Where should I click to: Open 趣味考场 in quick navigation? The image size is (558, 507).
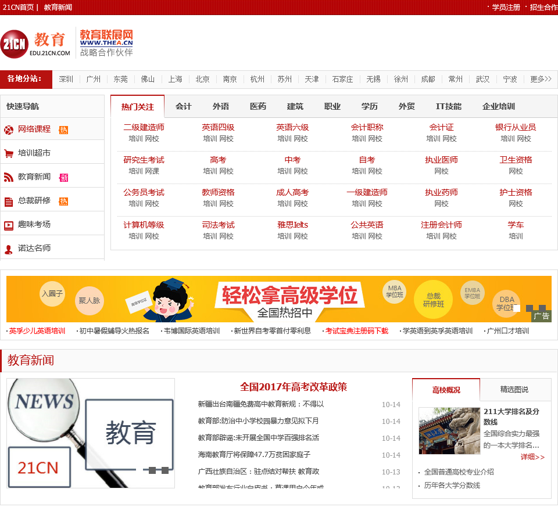click(x=34, y=224)
